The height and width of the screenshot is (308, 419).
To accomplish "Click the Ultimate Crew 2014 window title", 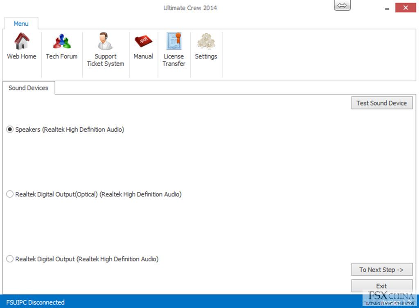I will click(x=190, y=8).
